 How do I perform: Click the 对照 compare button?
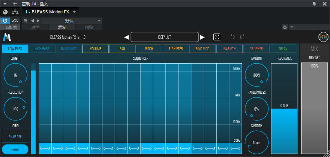coord(35,27)
